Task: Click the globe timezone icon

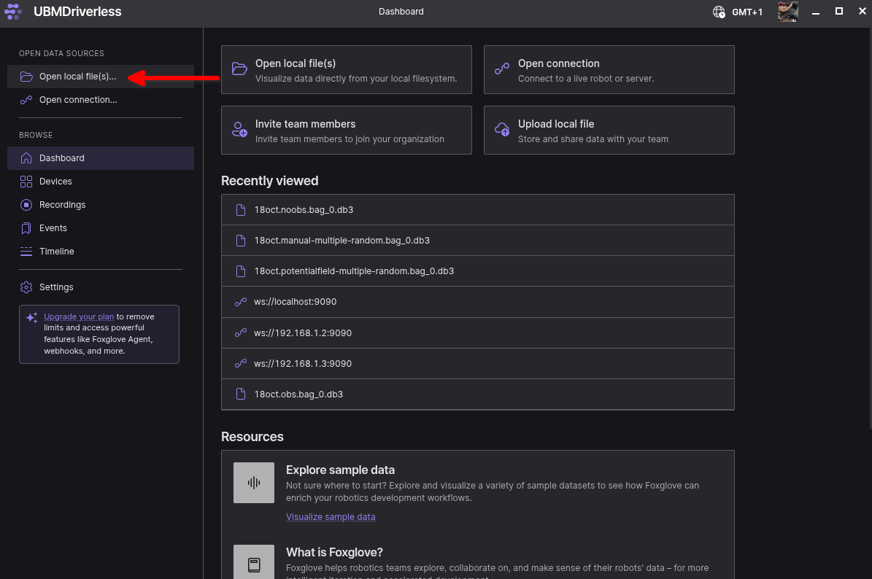Action: 719,12
